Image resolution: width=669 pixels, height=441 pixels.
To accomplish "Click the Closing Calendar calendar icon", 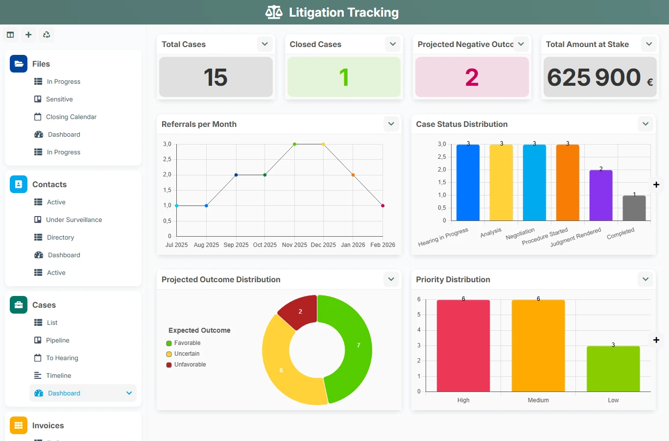I will [x=38, y=117].
